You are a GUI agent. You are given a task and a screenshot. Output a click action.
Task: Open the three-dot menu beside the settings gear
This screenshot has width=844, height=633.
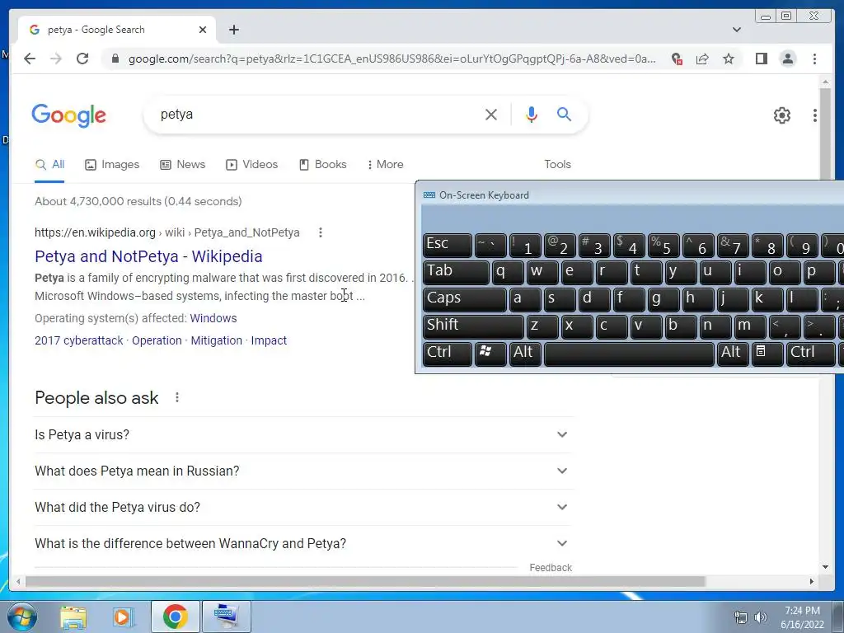pos(815,115)
